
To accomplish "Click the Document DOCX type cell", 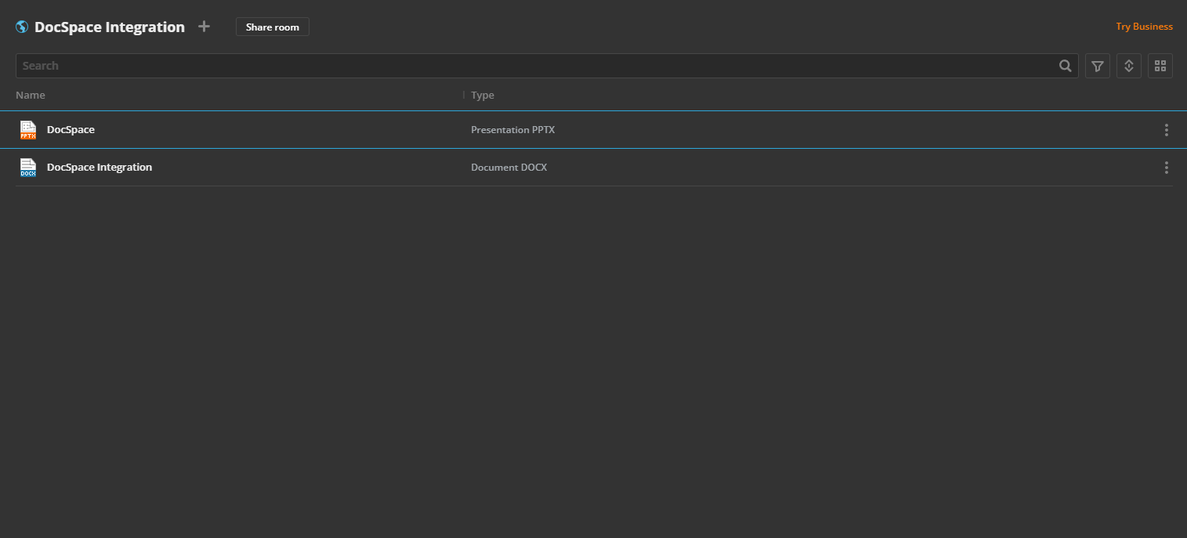I will 508,168.
